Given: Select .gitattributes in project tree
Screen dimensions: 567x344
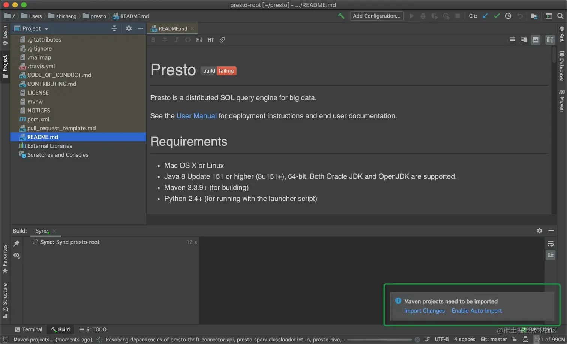Looking at the screenshot, I should (x=44, y=40).
